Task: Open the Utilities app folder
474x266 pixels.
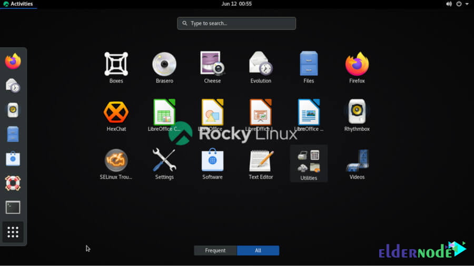Action: [309, 164]
